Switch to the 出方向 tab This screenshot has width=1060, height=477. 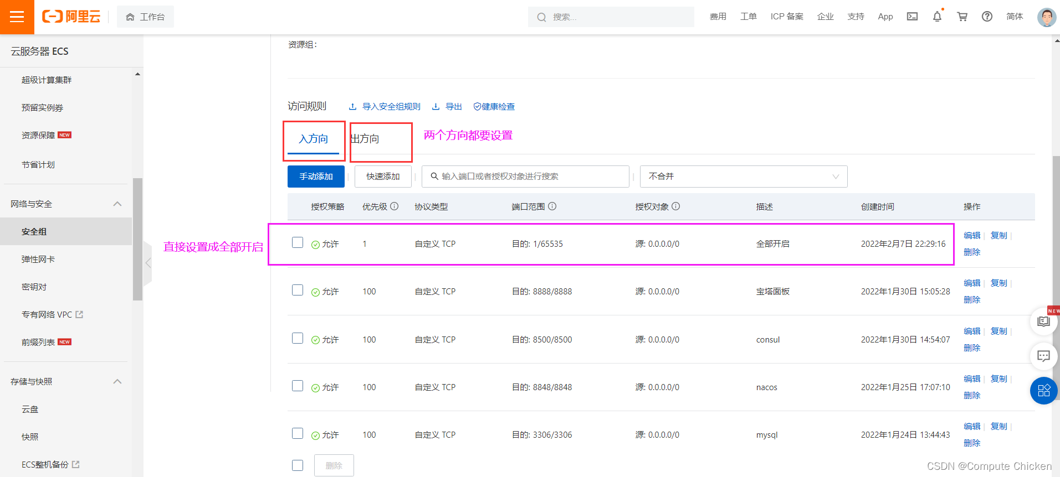365,139
